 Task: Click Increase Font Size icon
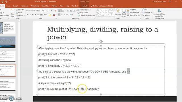(x=49, y=11)
